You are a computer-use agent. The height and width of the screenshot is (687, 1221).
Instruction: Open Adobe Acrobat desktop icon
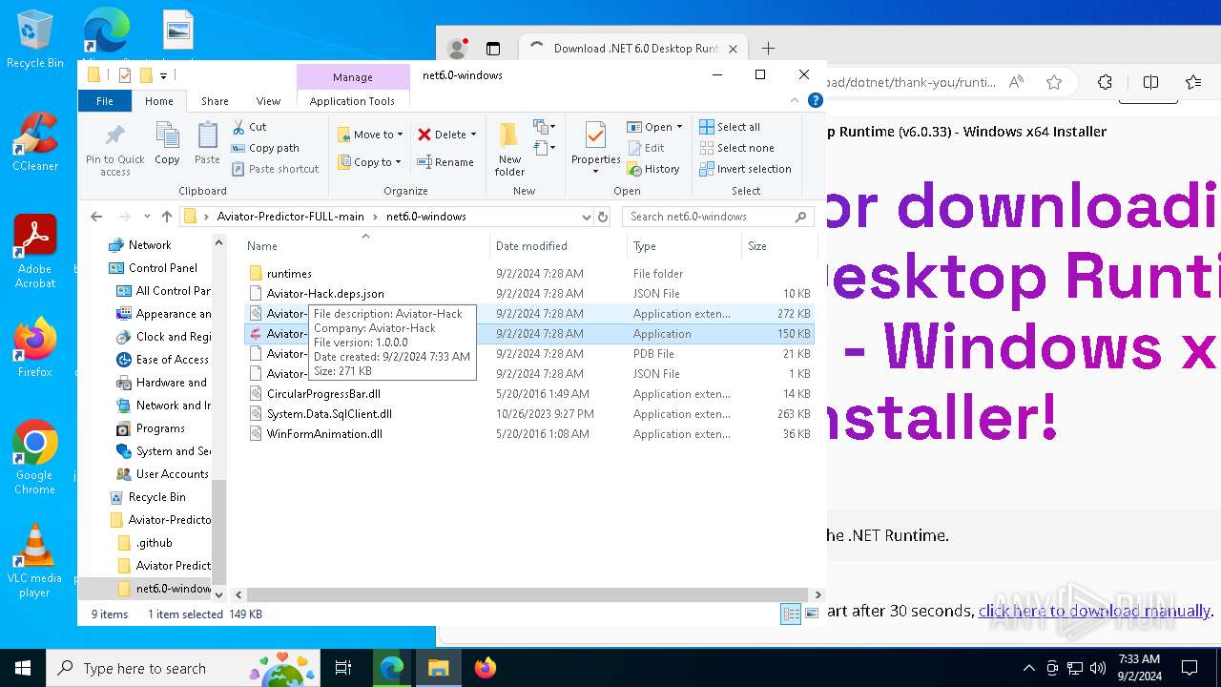coord(35,251)
